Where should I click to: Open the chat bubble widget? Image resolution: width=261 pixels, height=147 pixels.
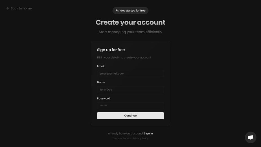[251, 137]
